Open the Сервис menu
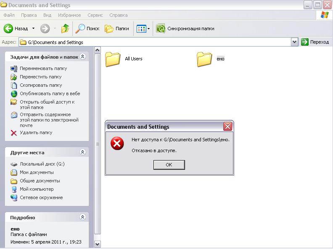 [95, 15]
